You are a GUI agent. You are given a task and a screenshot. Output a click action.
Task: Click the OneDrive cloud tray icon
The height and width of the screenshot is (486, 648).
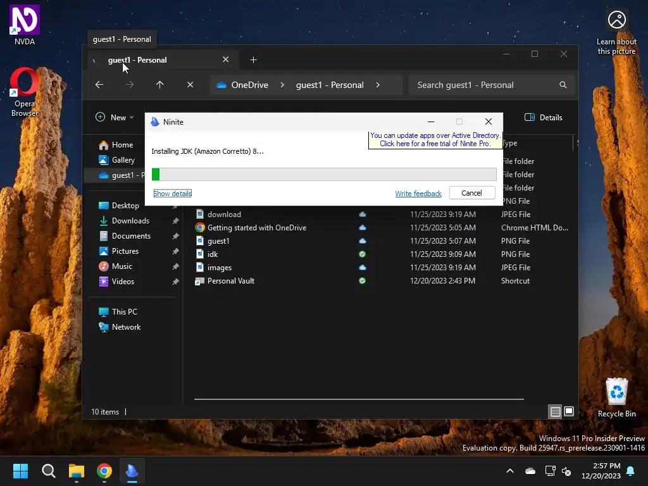(530, 471)
